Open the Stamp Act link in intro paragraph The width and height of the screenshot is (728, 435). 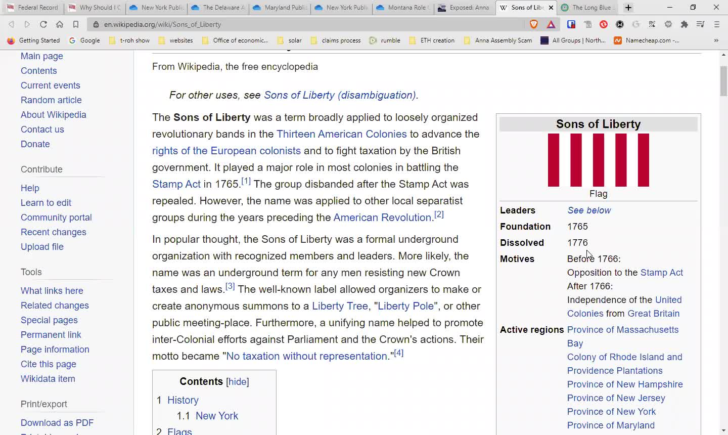click(176, 184)
